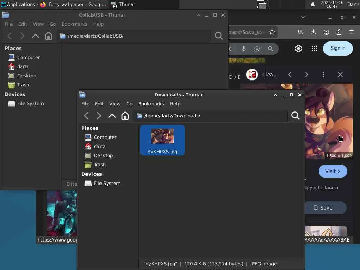Click Google Sign in button

pos(338,48)
